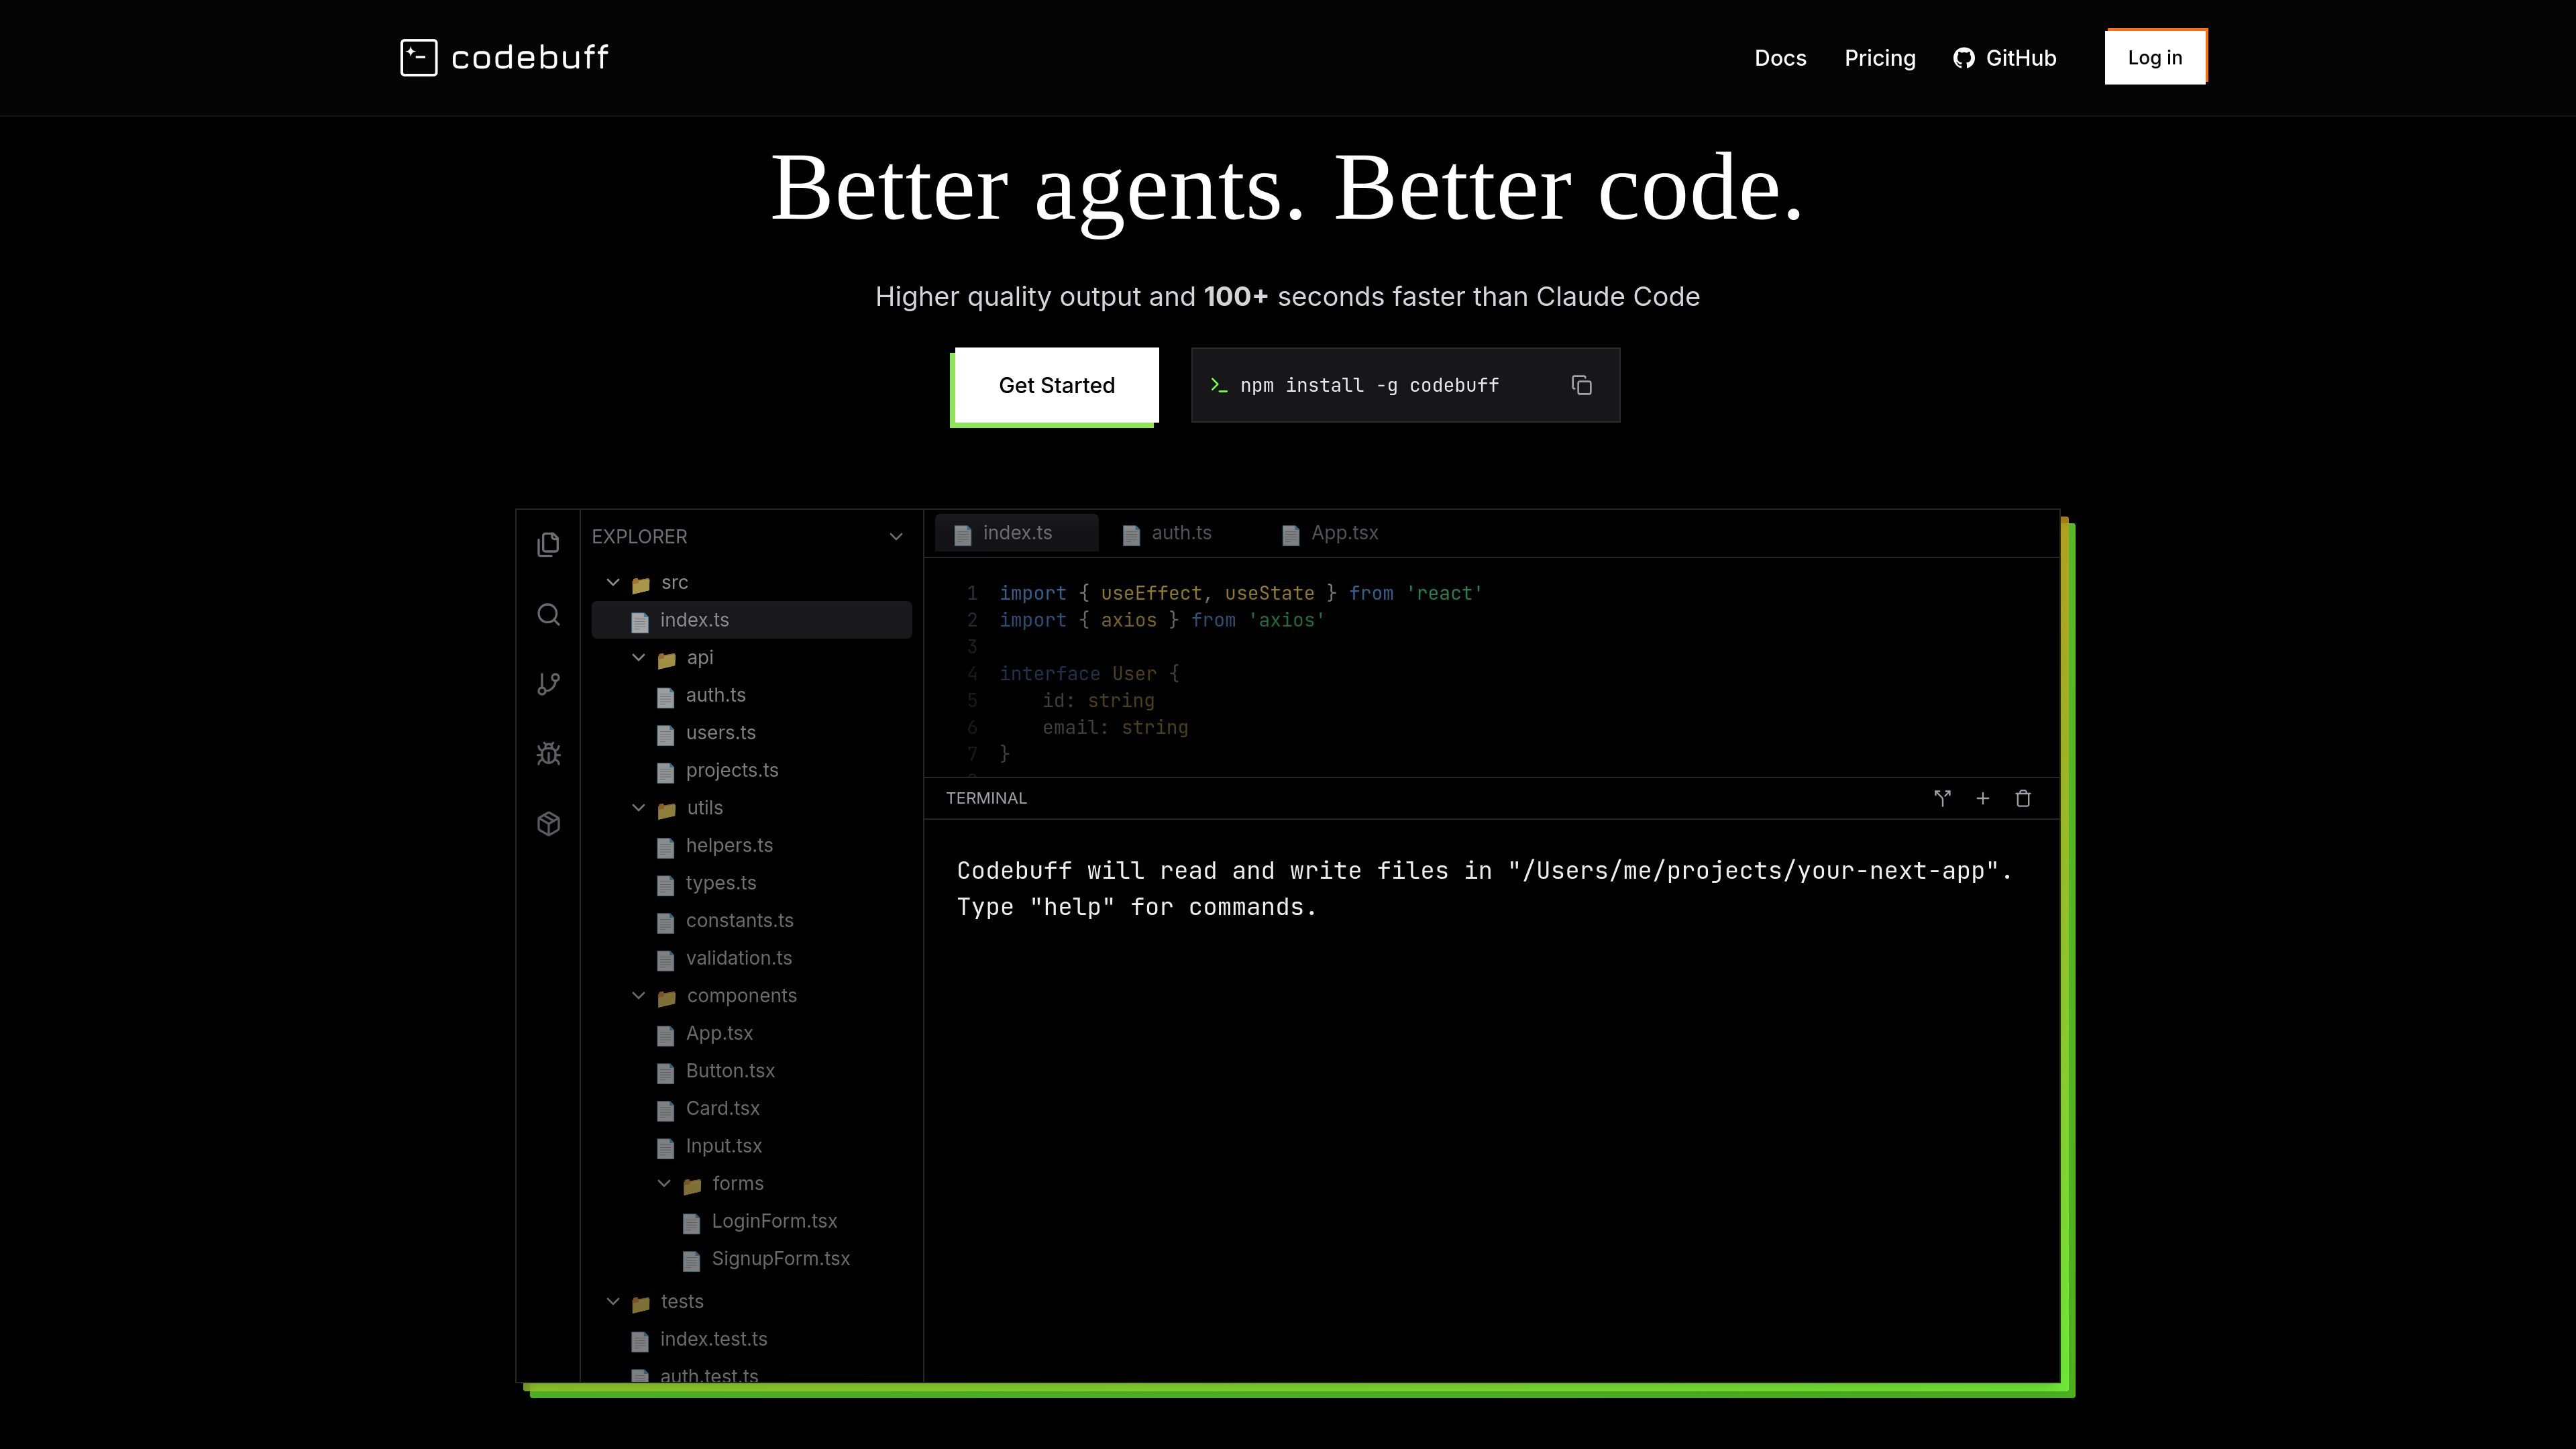This screenshot has height=1449, width=2576.
Task: Copy the npm install command
Action: pos(1581,386)
